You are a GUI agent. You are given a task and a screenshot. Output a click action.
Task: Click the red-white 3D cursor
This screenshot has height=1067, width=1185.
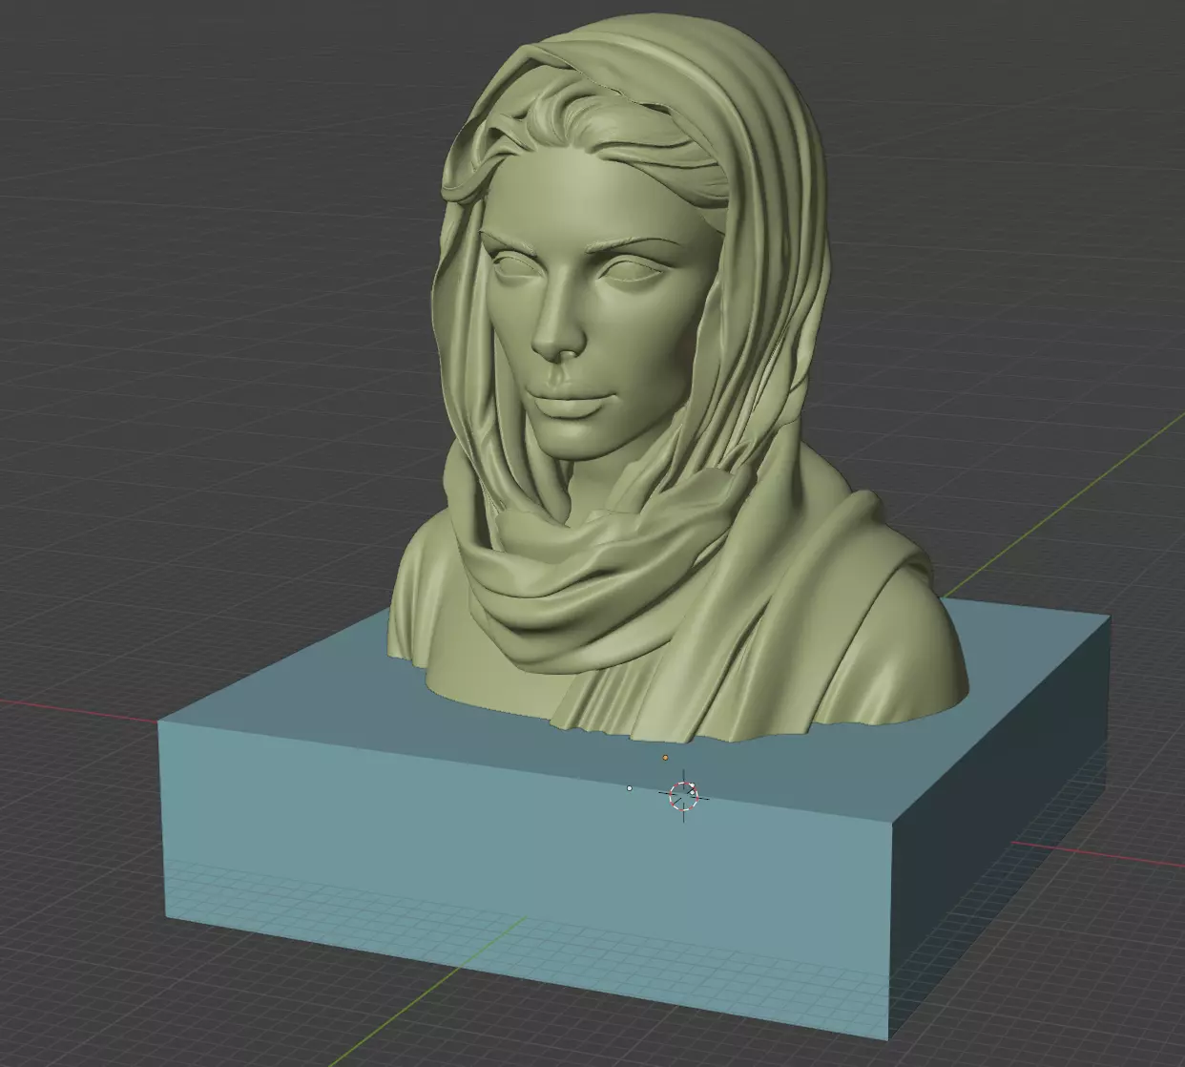pos(683,795)
